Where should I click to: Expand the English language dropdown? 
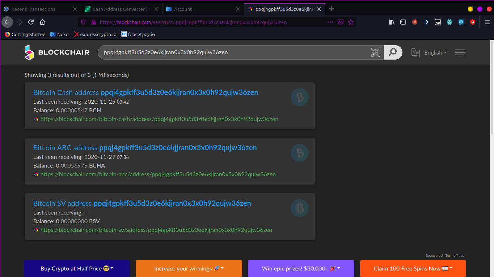(x=435, y=52)
